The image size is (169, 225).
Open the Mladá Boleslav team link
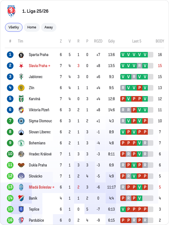[40, 187]
